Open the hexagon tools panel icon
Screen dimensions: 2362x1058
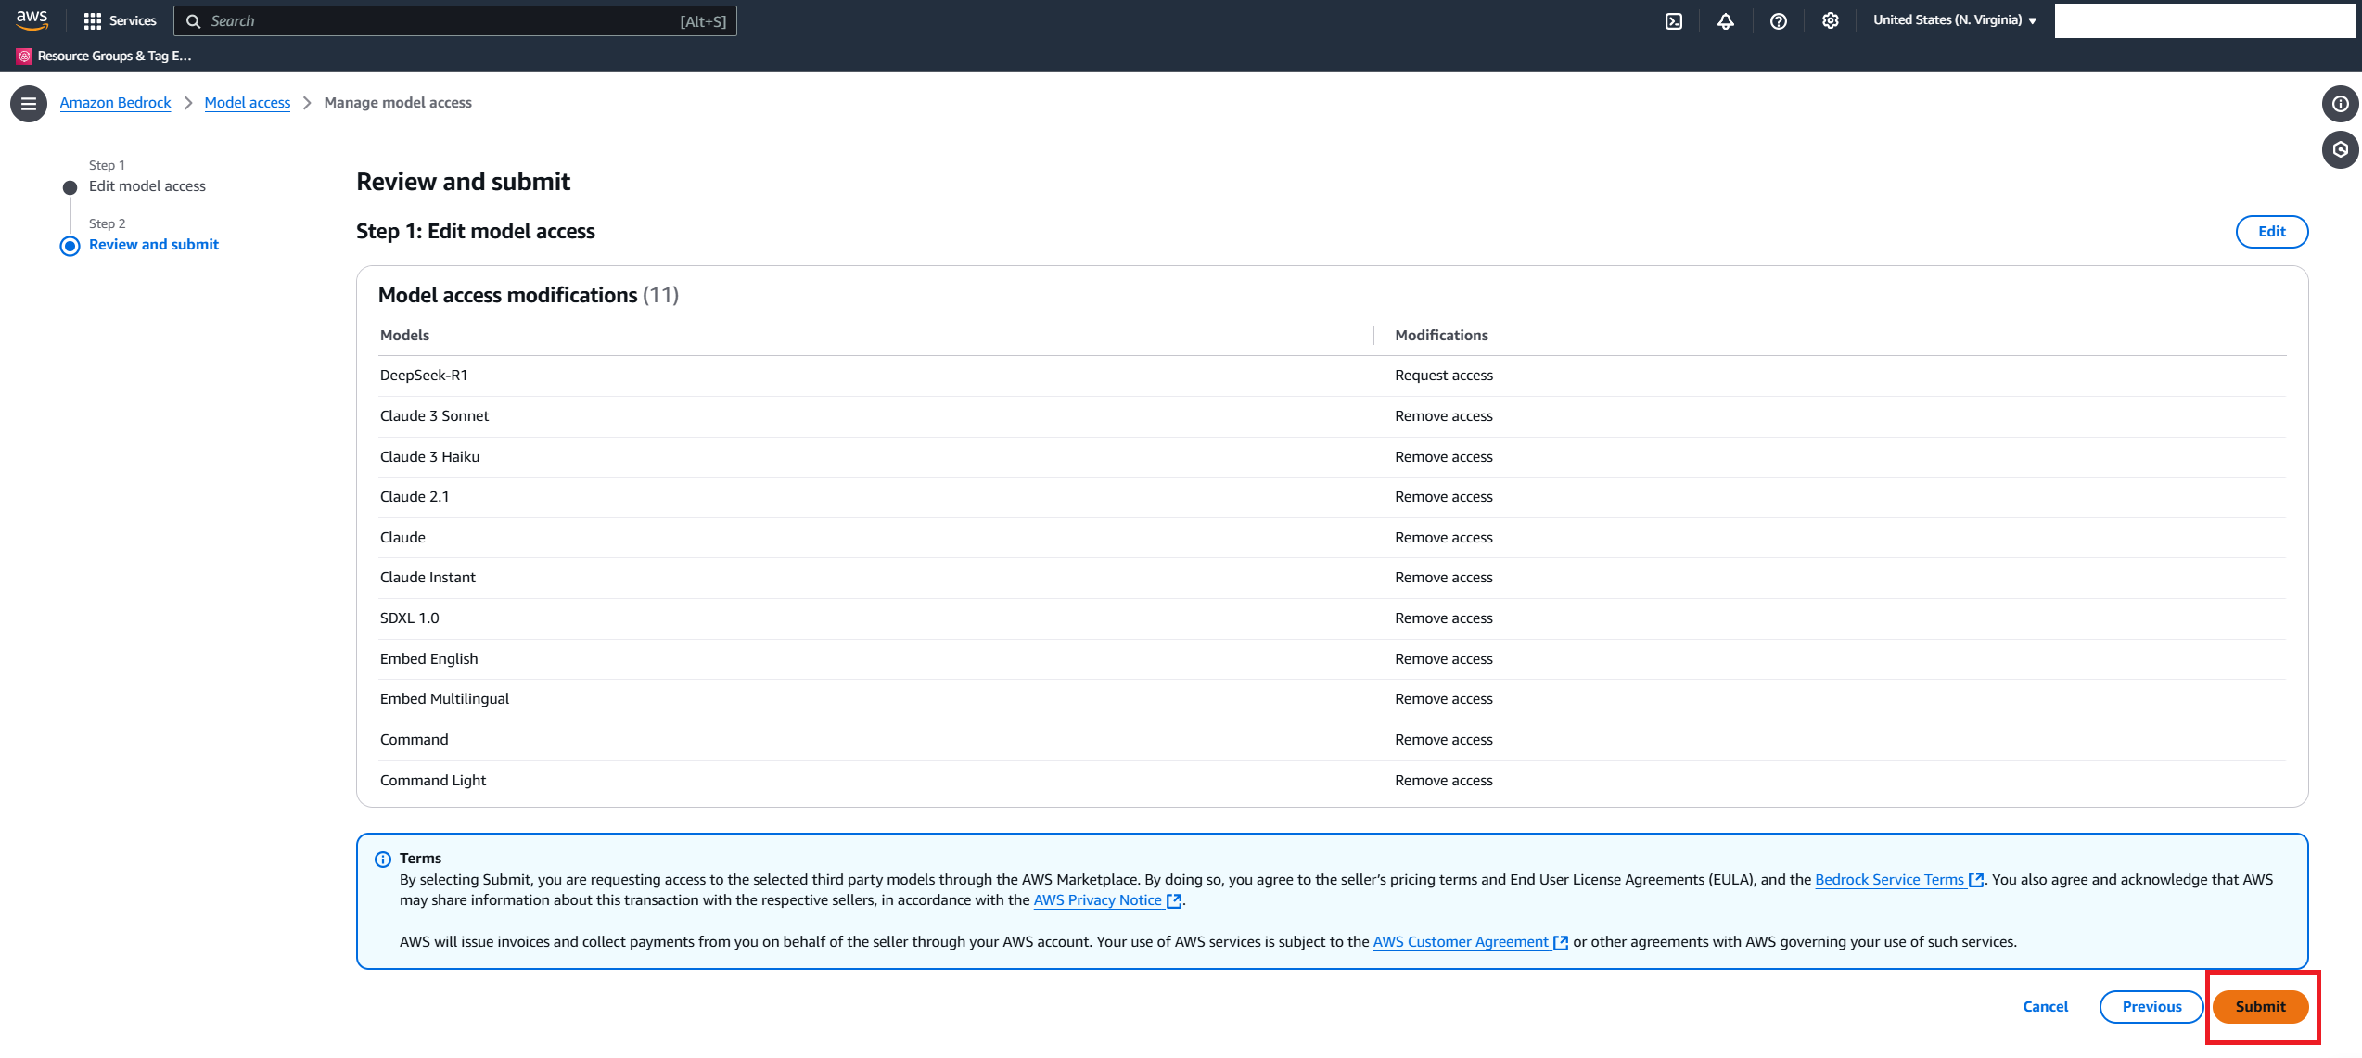point(2340,149)
